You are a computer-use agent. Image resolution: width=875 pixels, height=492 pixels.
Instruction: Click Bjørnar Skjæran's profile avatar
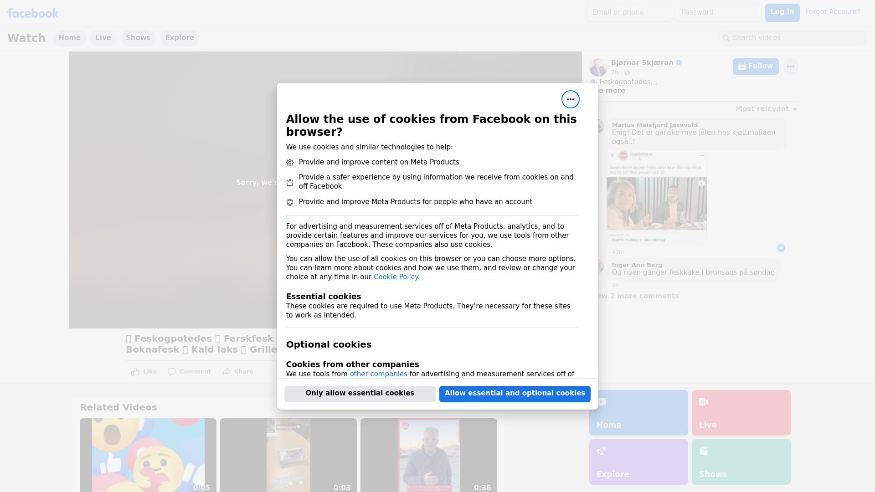click(598, 67)
